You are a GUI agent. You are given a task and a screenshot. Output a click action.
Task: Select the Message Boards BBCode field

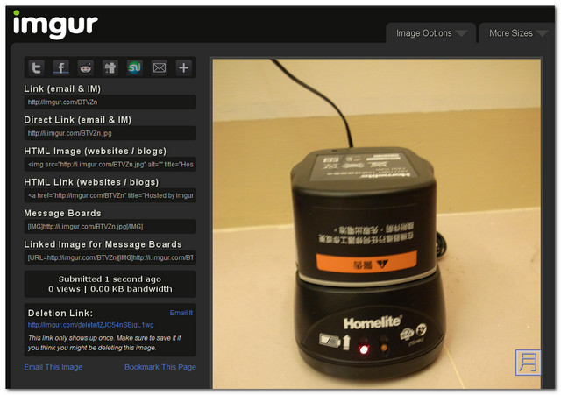point(110,227)
